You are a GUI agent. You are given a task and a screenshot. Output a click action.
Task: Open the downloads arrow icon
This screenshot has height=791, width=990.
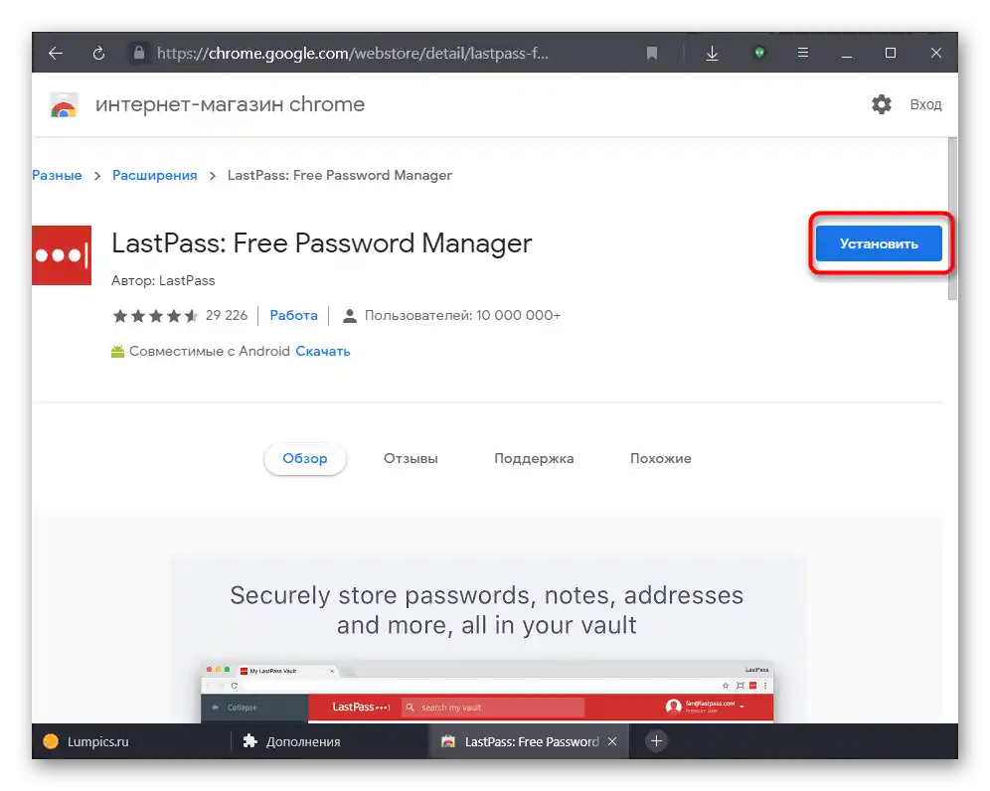coord(713,53)
